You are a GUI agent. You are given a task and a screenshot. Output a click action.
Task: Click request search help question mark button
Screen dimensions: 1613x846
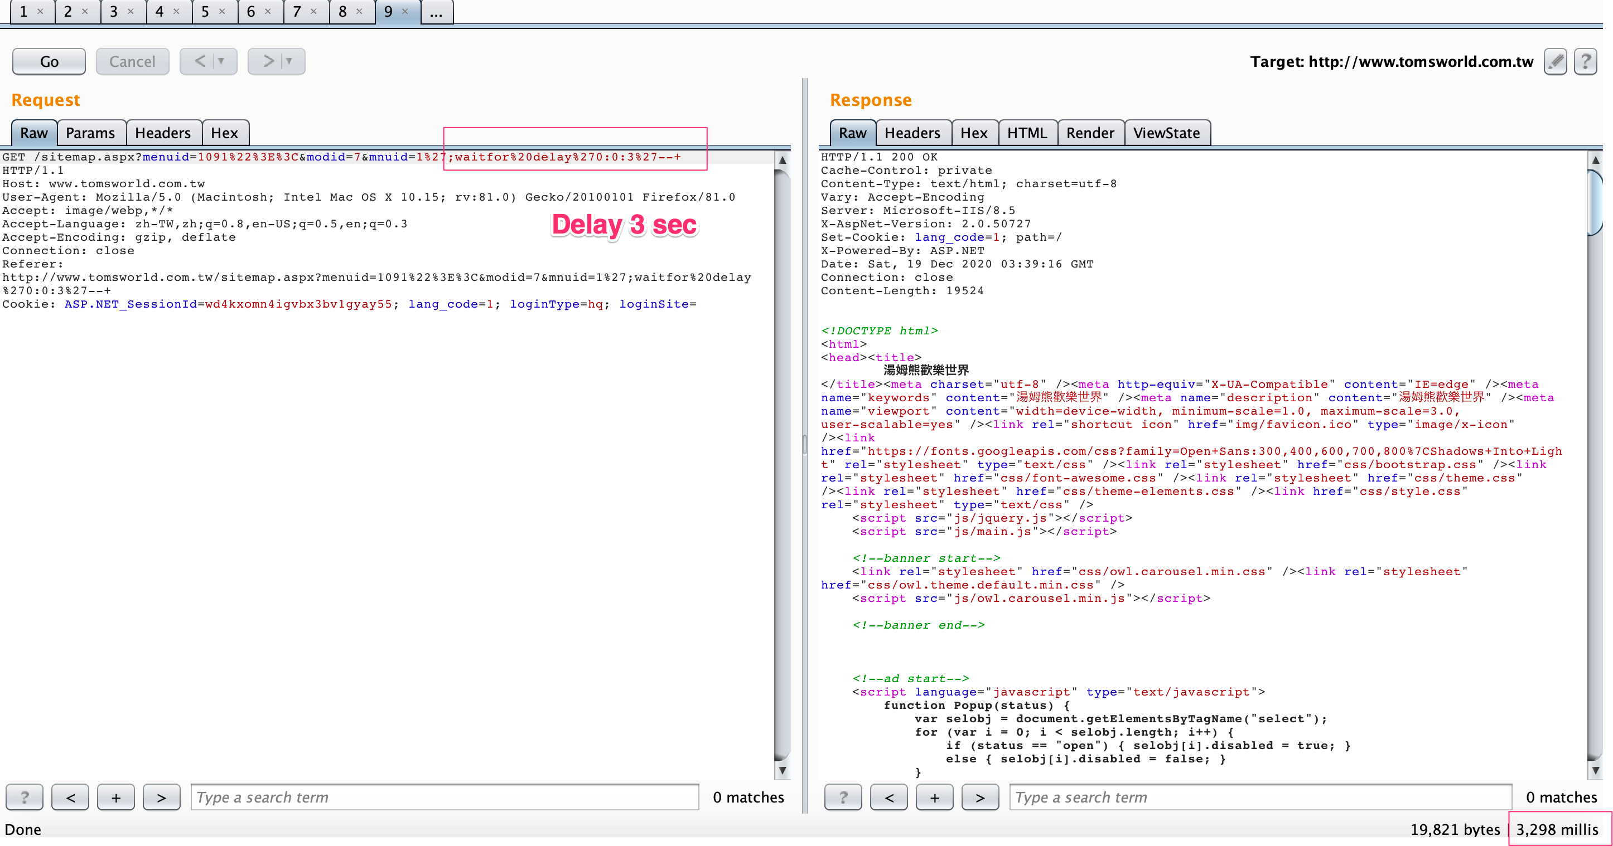click(x=25, y=797)
